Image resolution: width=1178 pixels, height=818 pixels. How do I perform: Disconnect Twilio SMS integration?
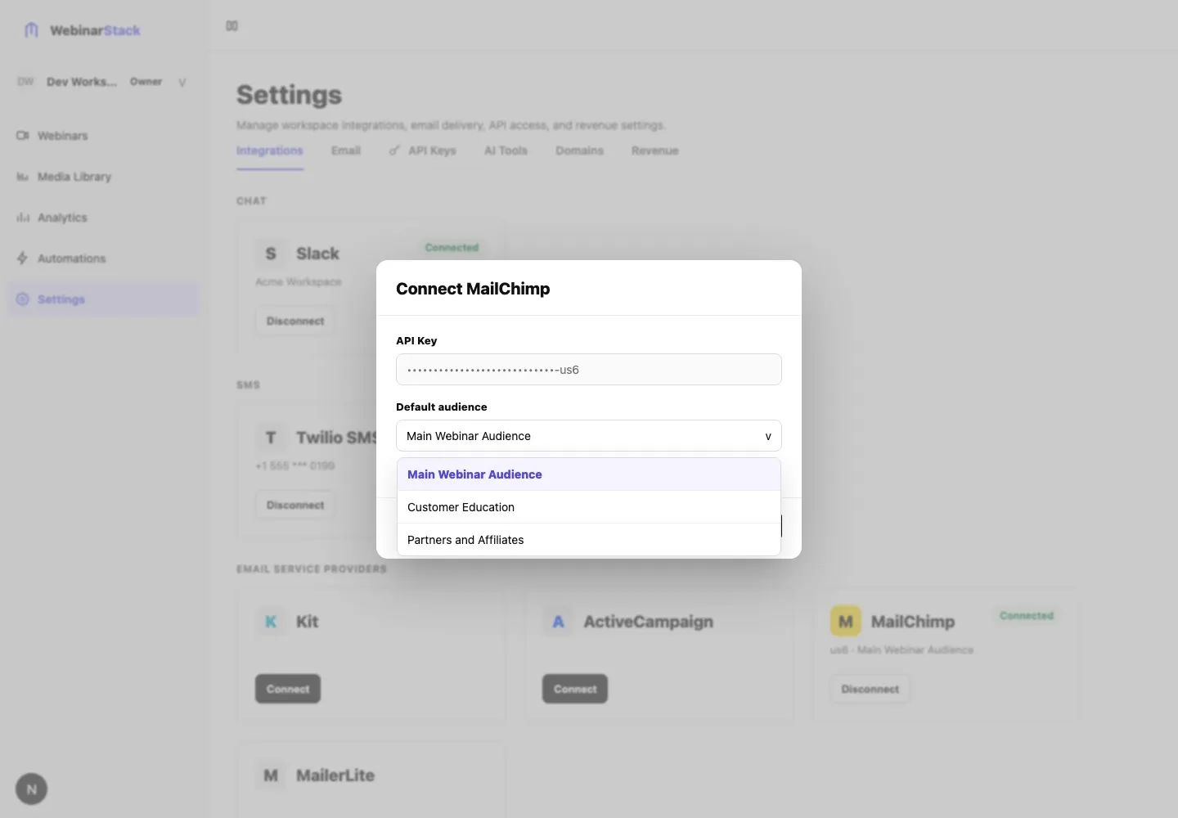tap(295, 506)
